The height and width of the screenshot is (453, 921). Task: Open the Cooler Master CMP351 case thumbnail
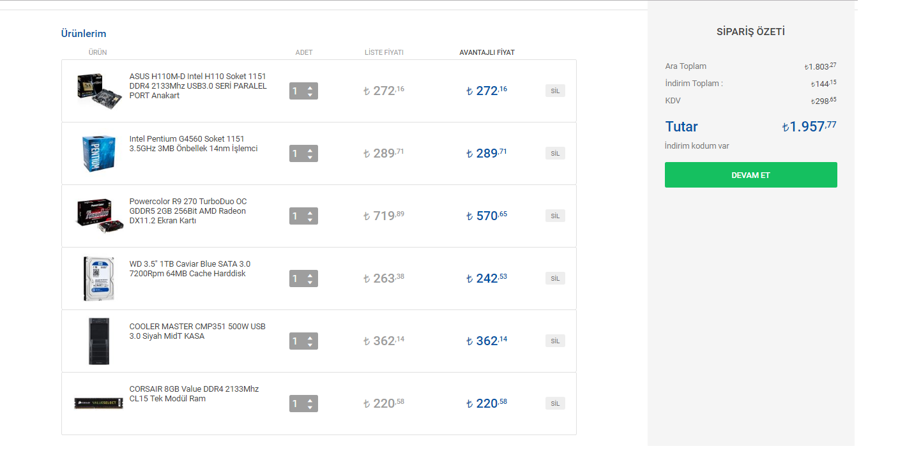point(99,341)
